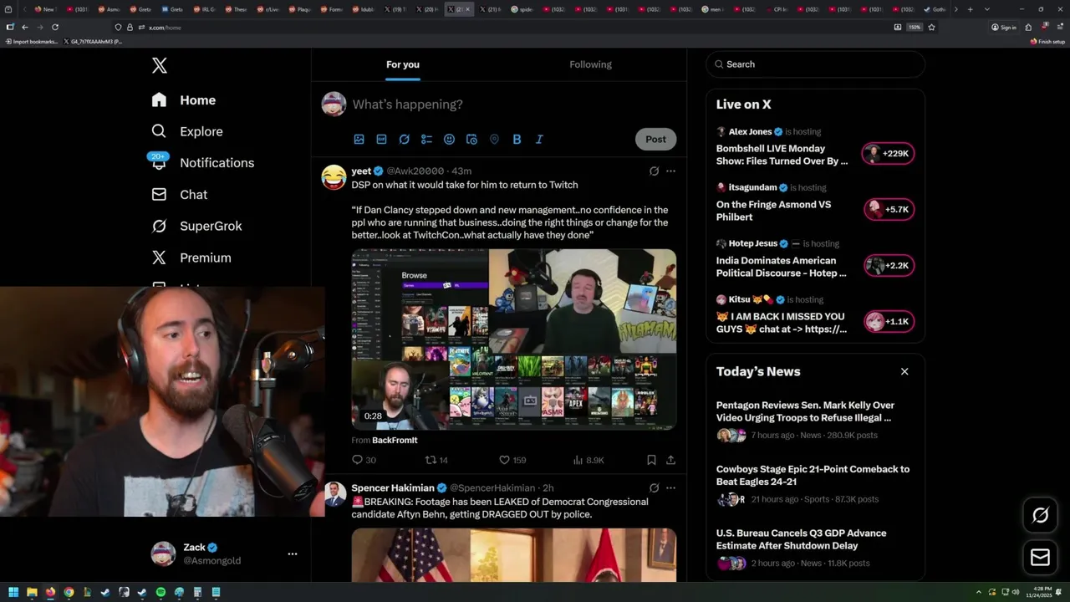Open the floating Grok button
This screenshot has height=602, width=1070.
[x=1040, y=515]
